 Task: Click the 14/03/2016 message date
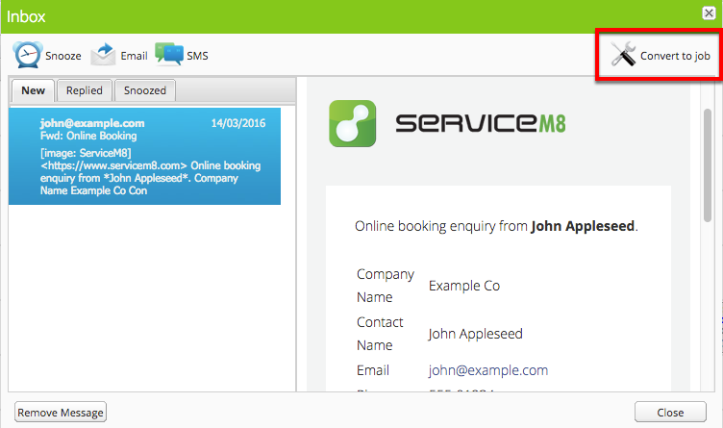[x=237, y=123]
